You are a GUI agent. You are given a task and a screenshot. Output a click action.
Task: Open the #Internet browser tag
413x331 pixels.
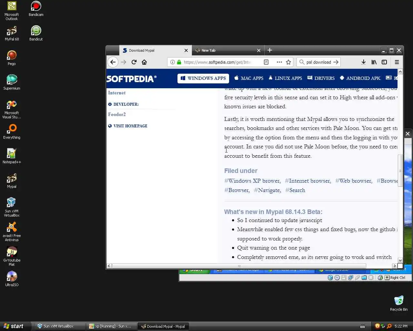click(x=308, y=181)
